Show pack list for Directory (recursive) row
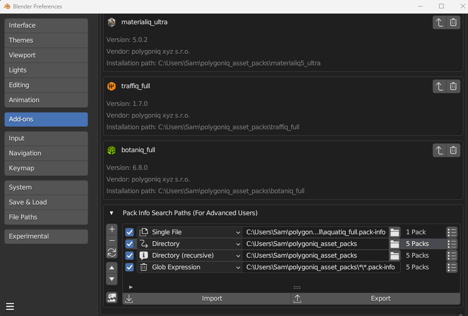This screenshot has width=468, height=316. [x=452, y=256]
